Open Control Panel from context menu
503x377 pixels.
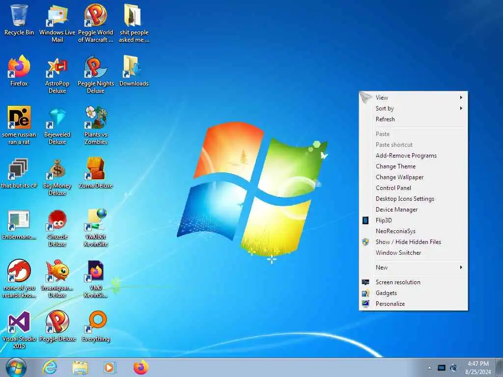pos(413,188)
